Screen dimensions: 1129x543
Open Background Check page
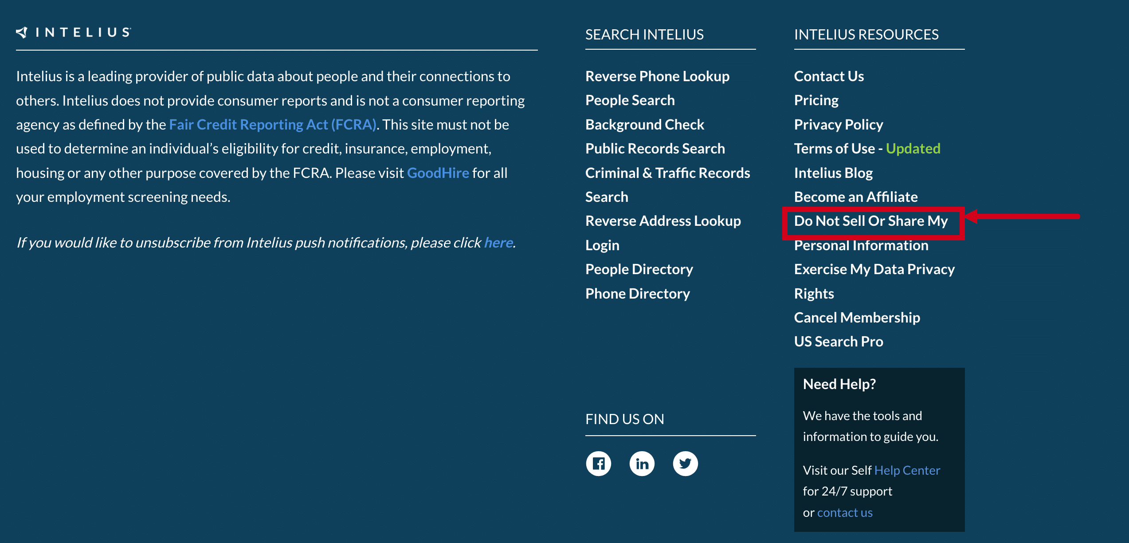coord(644,125)
